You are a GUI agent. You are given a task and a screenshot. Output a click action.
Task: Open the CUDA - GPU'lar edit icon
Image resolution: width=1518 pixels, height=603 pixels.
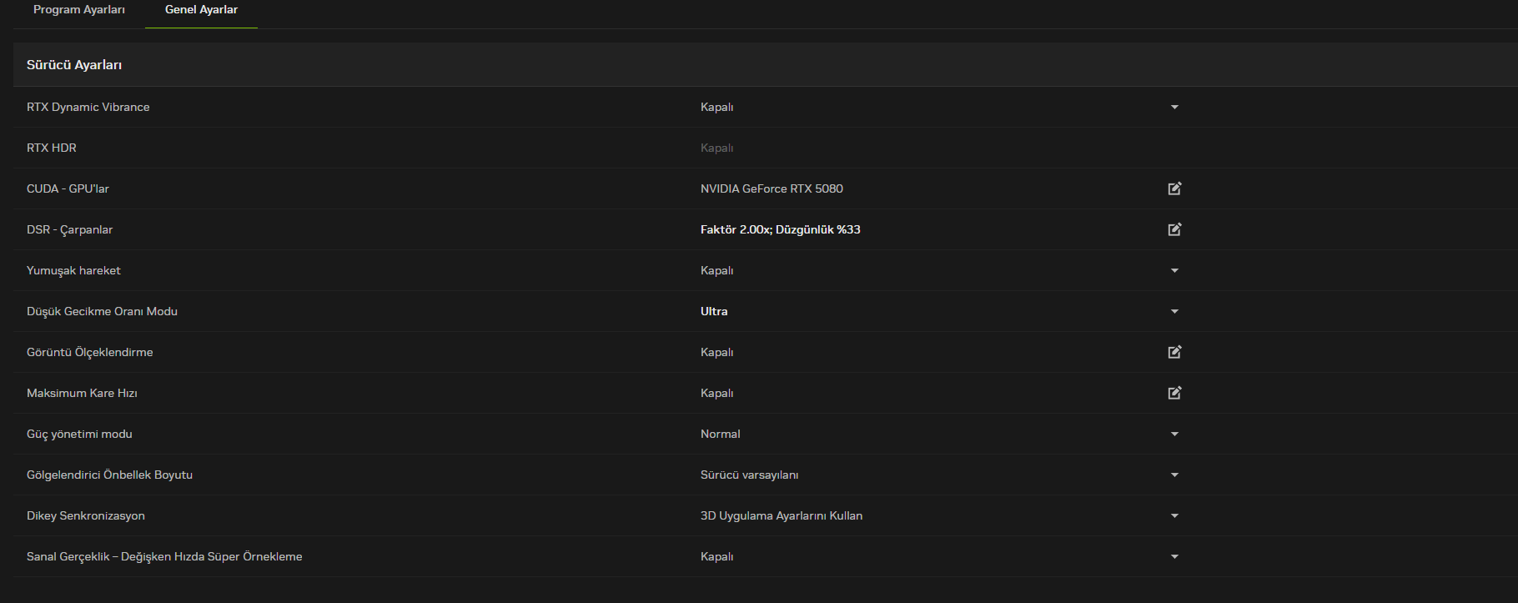pyautogui.click(x=1174, y=188)
